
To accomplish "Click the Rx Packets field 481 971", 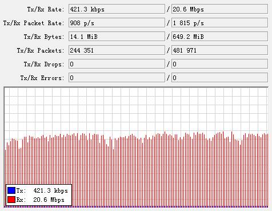I will click(219, 50).
